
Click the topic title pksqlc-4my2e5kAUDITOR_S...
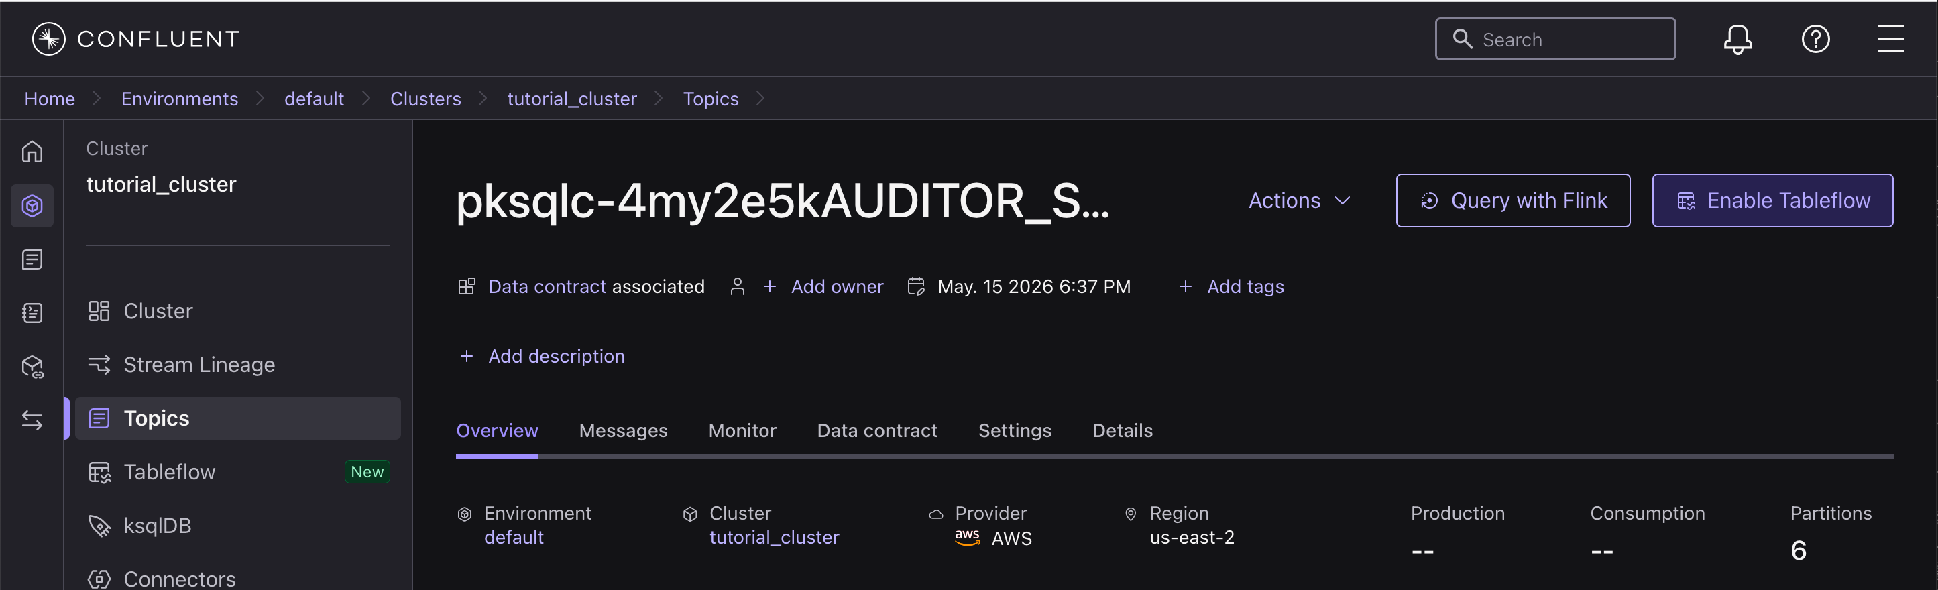pyautogui.click(x=783, y=201)
